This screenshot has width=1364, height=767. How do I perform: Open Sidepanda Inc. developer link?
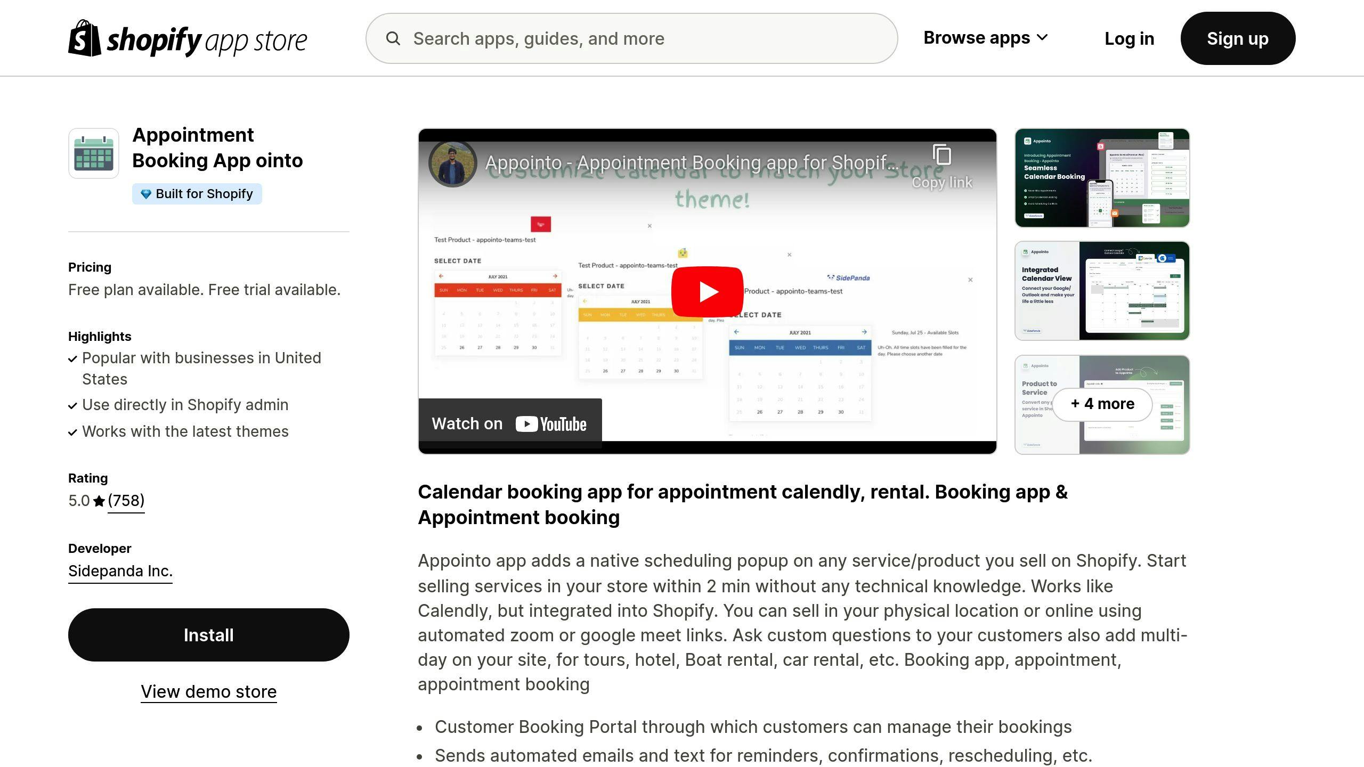point(120,571)
